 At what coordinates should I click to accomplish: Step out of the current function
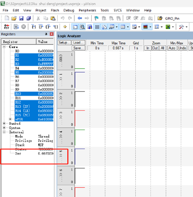click(x=48, y=27)
